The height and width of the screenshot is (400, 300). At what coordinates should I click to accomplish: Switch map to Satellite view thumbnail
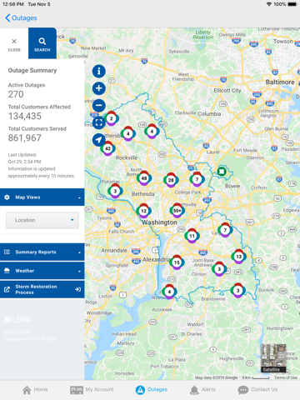[273, 358]
